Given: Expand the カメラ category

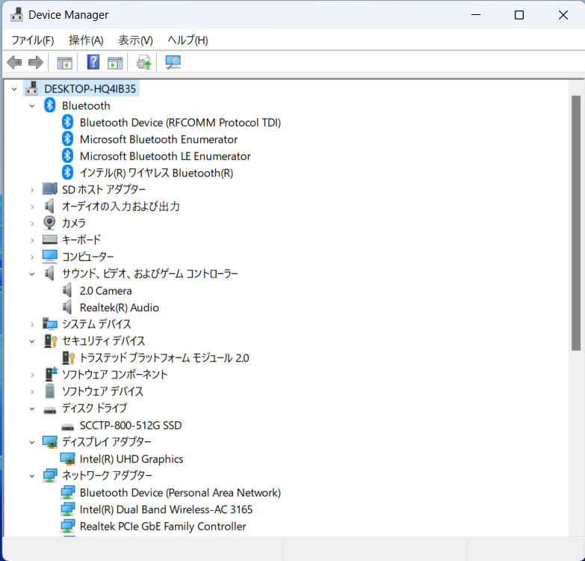Looking at the screenshot, I should 32,224.
